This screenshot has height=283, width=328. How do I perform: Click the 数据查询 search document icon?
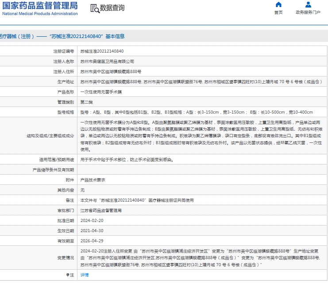[x=95, y=8]
